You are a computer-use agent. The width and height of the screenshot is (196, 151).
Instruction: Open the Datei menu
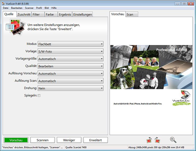click(x=6, y=8)
